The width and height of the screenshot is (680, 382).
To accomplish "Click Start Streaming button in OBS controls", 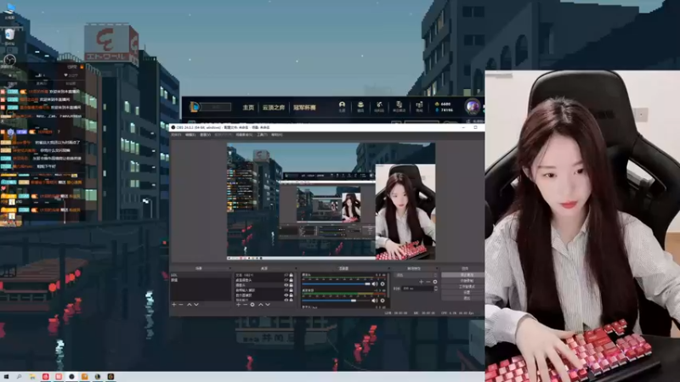I will tap(463, 274).
